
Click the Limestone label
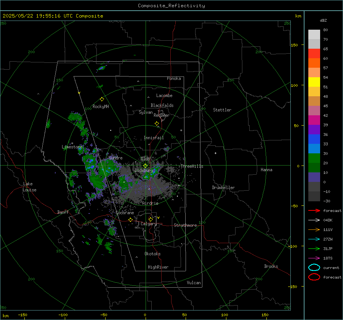[x=72, y=147]
